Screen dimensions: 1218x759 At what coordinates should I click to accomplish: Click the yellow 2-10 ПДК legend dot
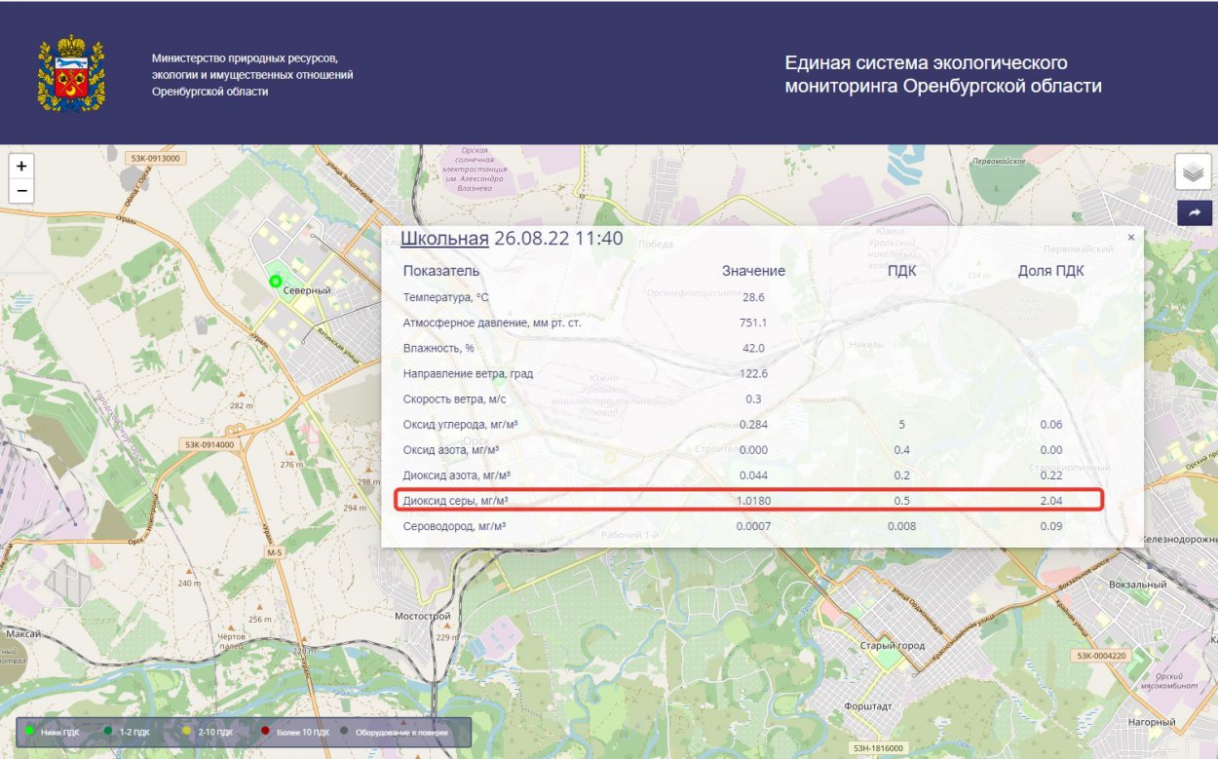(x=187, y=731)
